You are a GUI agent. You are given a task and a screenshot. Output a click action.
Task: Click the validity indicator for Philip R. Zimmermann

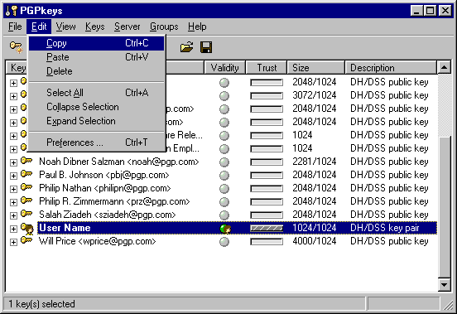(224, 202)
